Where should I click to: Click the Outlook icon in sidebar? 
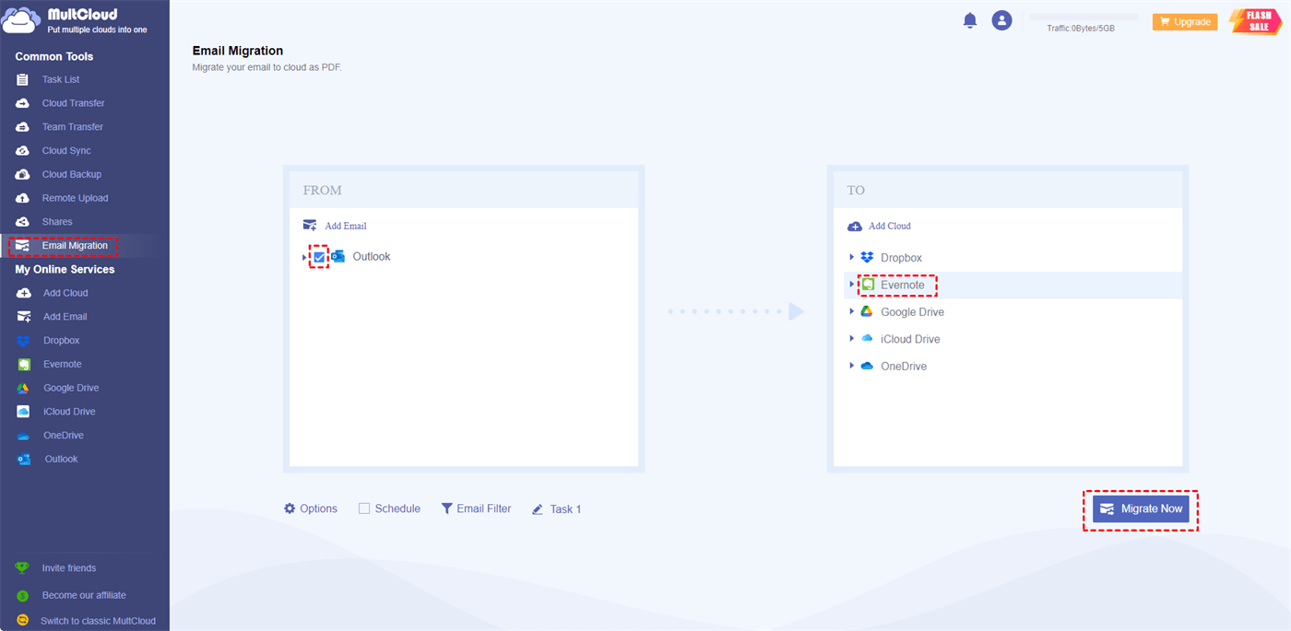24,460
